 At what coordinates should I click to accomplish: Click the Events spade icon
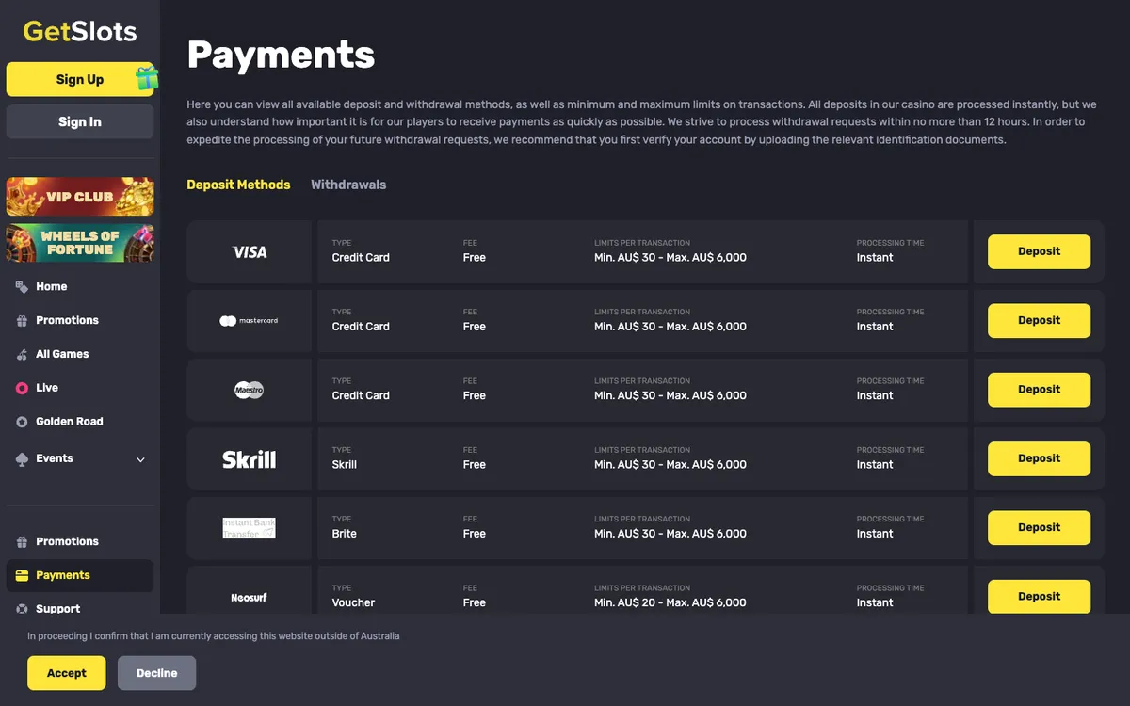click(22, 458)
